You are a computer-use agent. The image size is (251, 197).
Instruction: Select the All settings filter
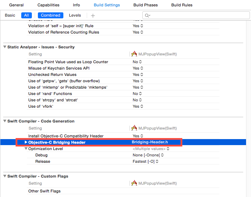coord(27,15)
